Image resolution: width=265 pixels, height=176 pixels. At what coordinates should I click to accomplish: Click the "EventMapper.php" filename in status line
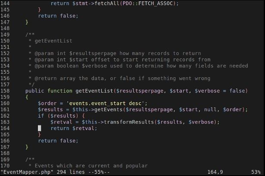[27, 172]
